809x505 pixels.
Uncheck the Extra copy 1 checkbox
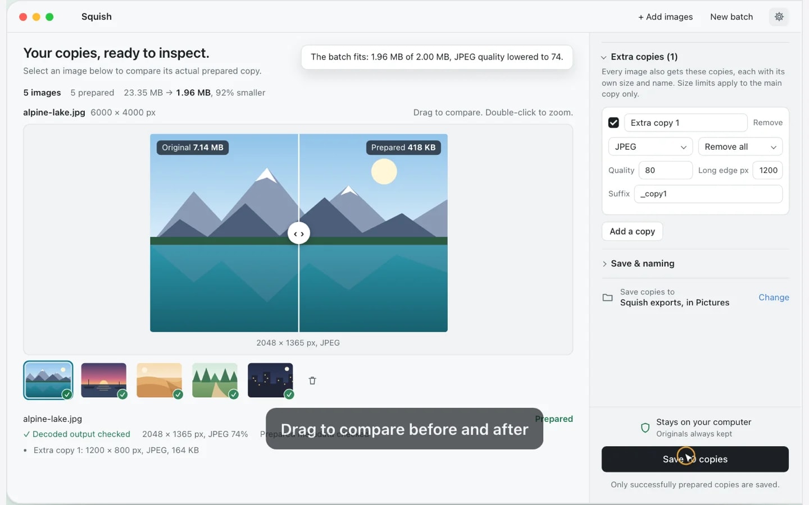click(613, 122)
